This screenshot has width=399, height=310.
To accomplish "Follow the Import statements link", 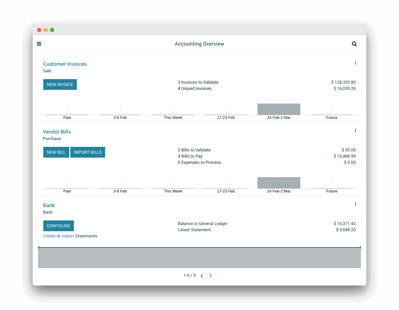I will [x=68, y=236].
